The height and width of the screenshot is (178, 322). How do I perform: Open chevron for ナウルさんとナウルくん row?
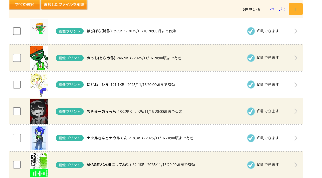pyautogui.click(x=296, y=138)
